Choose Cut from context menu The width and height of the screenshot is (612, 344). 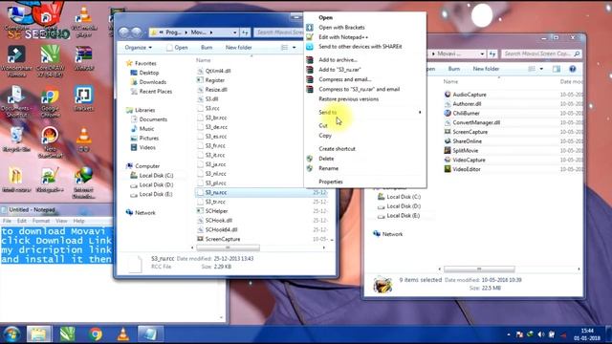pos(323,125)
